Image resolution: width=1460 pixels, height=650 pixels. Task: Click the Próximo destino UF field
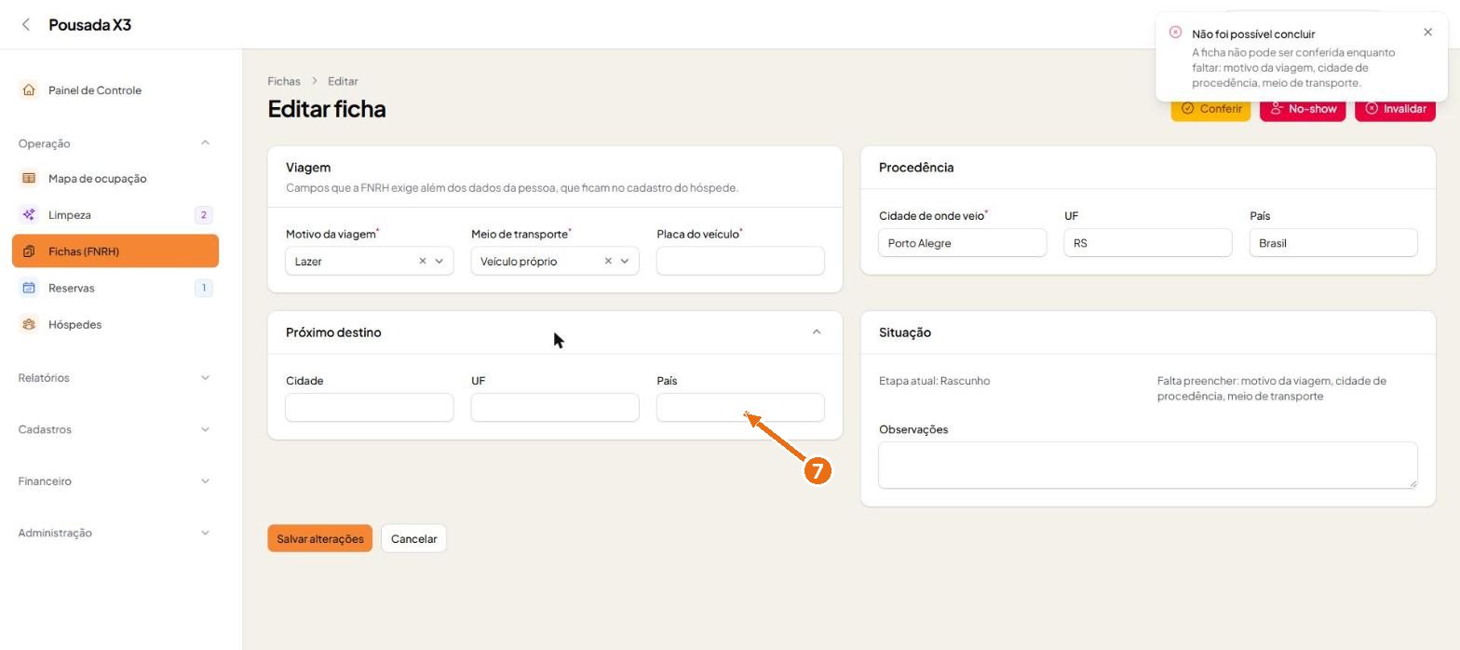555,407
